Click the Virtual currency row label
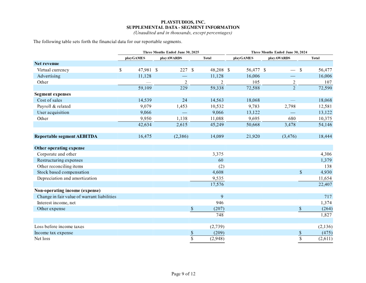 [x=53, y=70]
